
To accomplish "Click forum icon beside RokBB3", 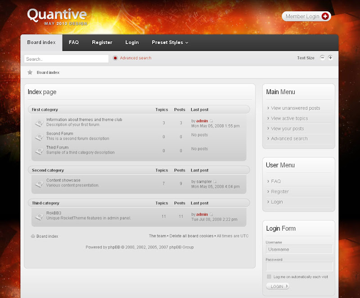I will tap(39, 217).
